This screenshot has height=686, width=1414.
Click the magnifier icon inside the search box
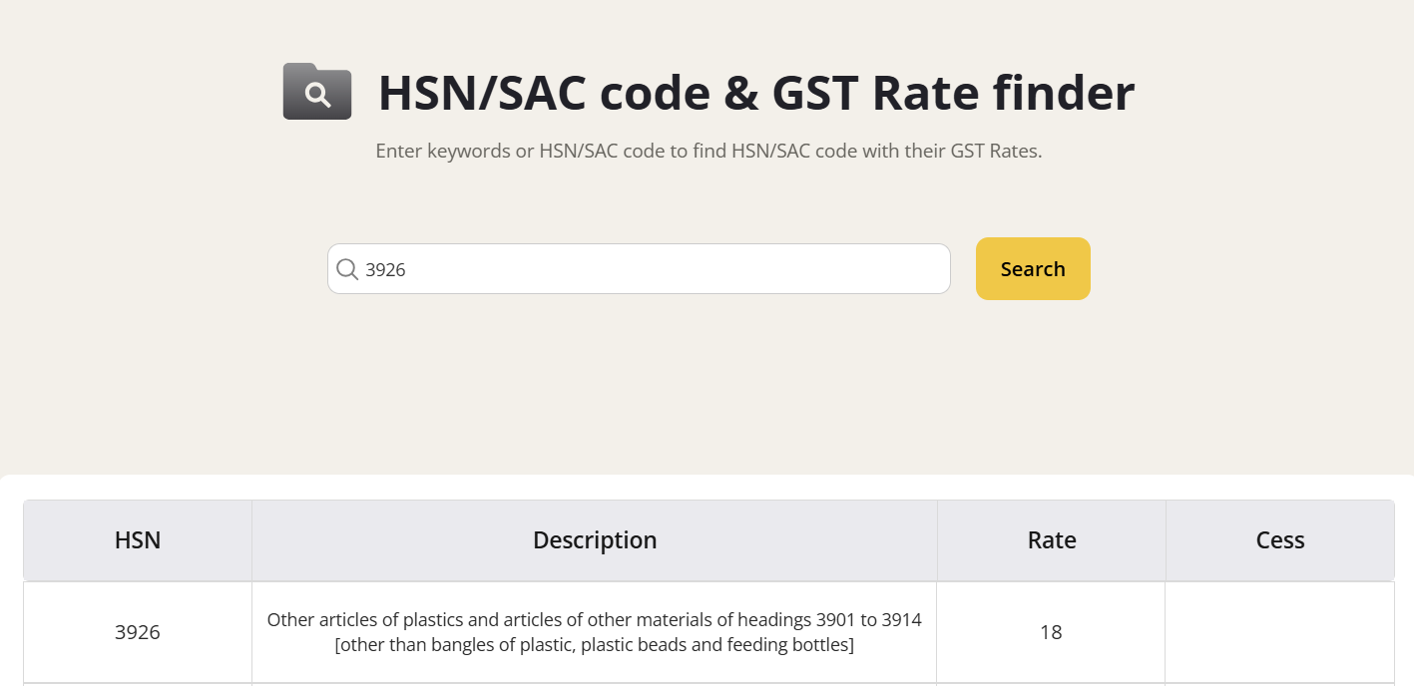(x=346, y=268)
